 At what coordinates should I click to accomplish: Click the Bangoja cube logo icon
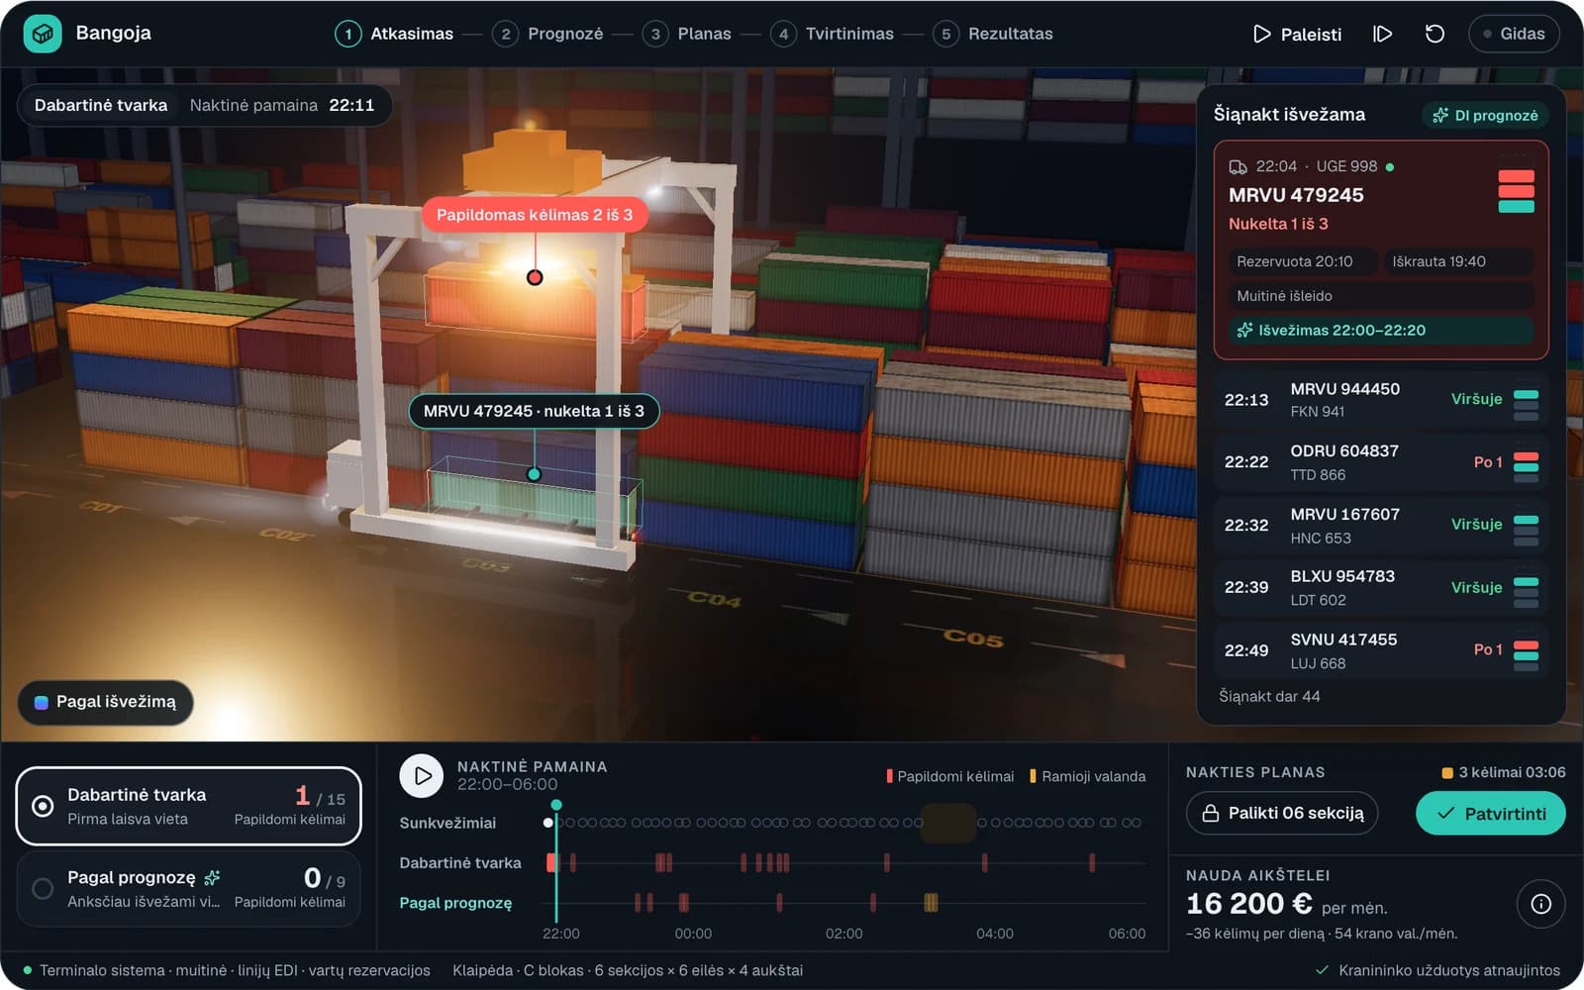[x=43, y=34]
